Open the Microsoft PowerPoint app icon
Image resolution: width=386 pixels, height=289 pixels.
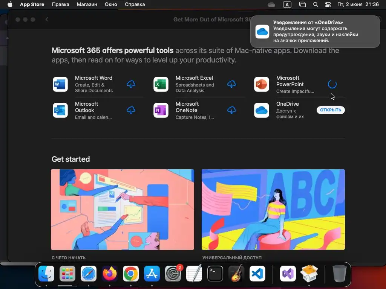pyautogui.click(x=262, y=84)
